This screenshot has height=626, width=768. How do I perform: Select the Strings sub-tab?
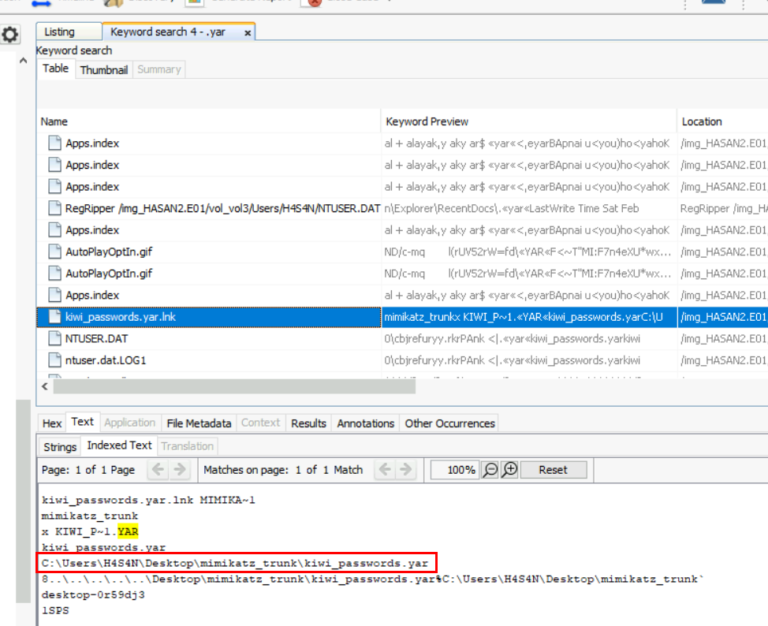click(60, 446)
